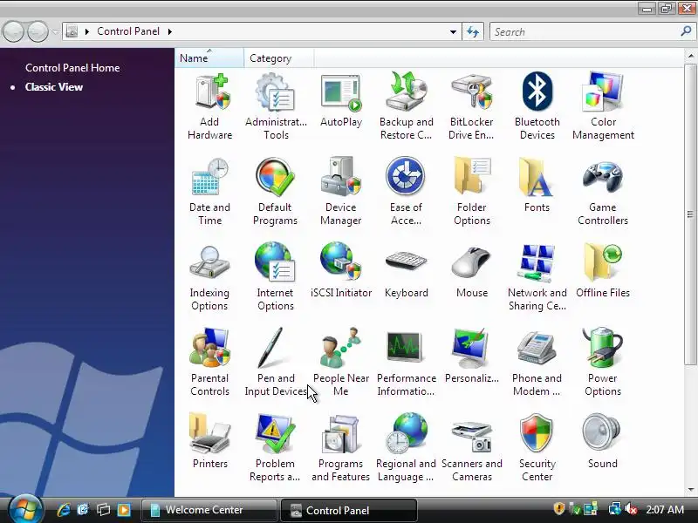The height and width of the screenshot is (523, 698).
Task: Go to Control Panel Home
Action: coord(72,68)
